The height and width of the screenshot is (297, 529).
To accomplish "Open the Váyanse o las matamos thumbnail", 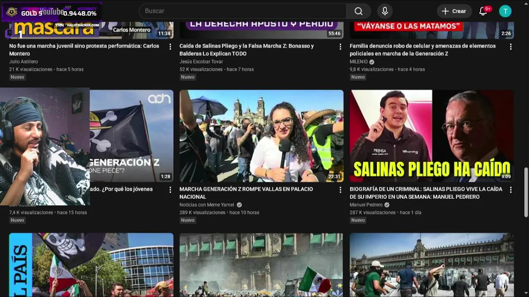I will click(431, 30).
